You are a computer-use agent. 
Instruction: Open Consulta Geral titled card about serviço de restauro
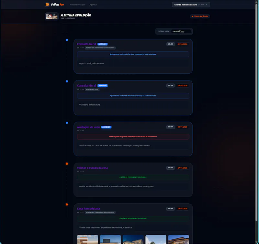click(86, 44)
